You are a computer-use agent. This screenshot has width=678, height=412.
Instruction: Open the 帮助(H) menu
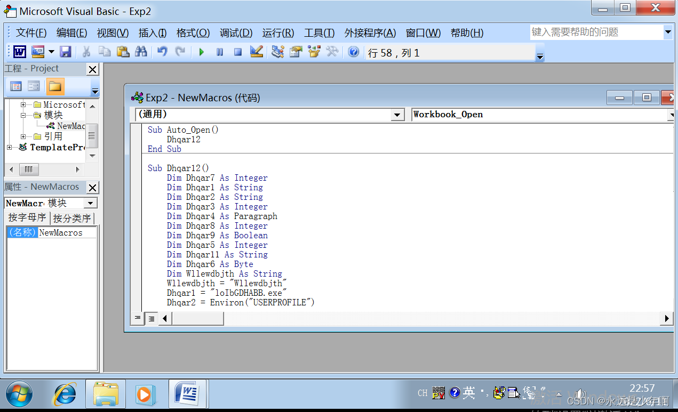tap(467, 33)
